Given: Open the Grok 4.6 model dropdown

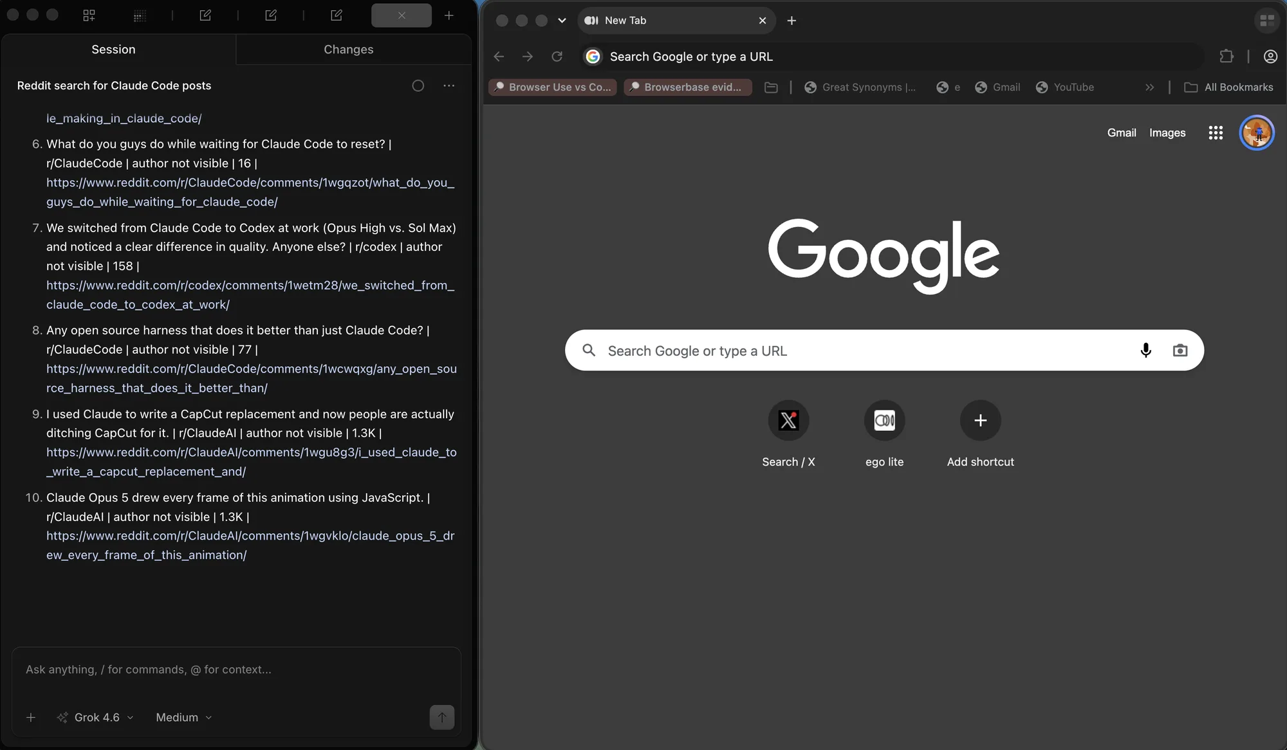Looking at the screenshot, I should (x=95, y=717).
